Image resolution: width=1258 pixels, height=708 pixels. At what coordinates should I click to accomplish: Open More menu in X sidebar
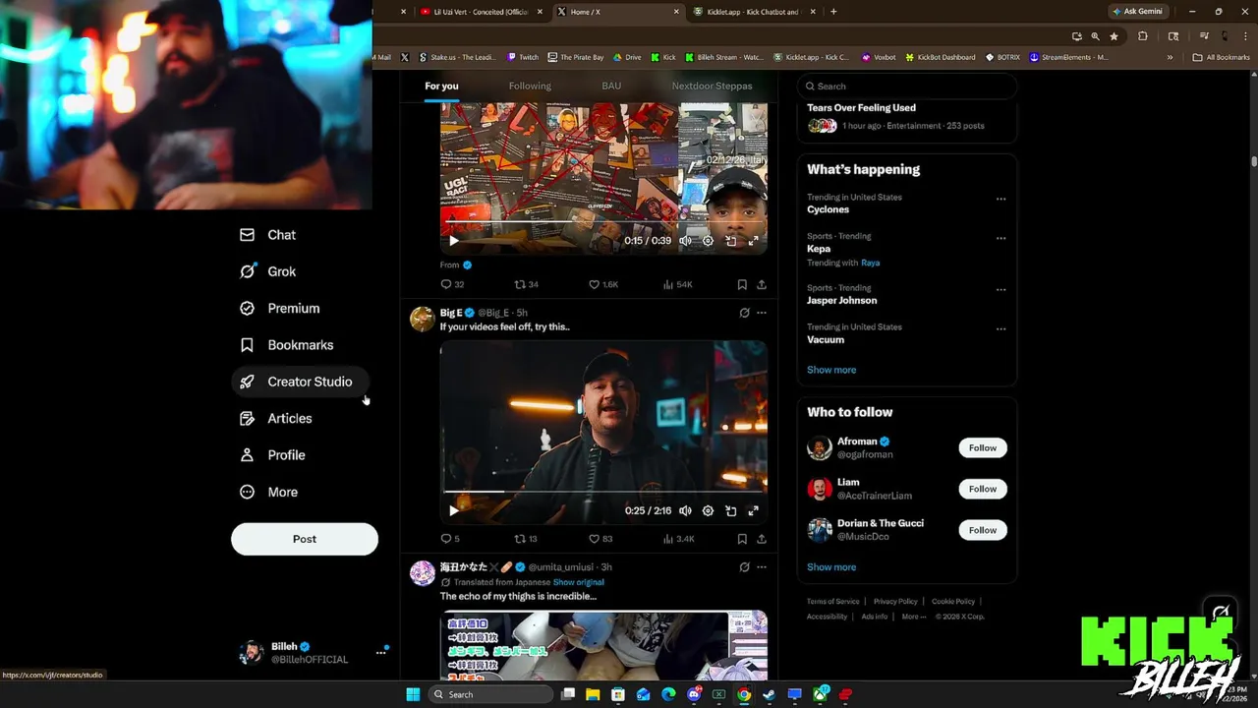pos(269,492)
